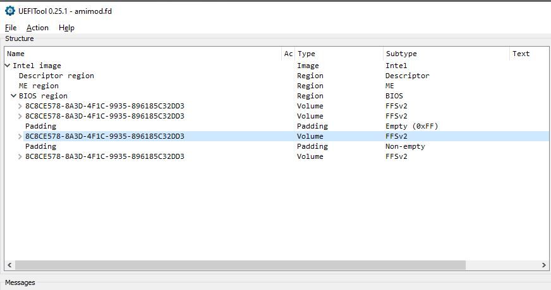
Task: Select the Intel image row
Action: point(277,66)
